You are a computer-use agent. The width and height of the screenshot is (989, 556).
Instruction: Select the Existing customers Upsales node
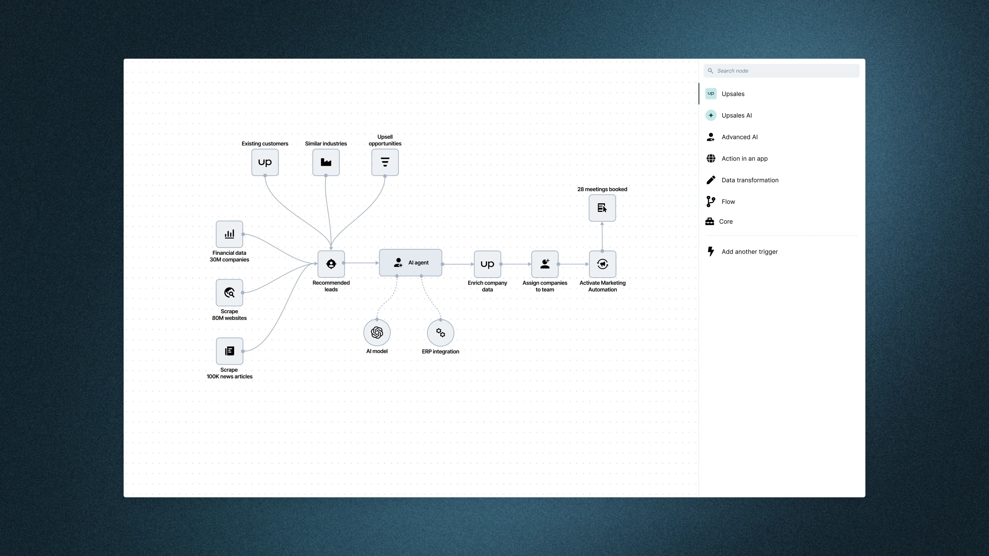(x=265, y=162)
